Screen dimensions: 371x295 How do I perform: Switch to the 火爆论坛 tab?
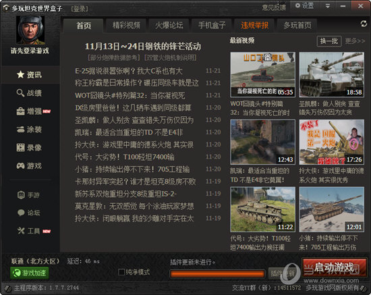[169, 26]
